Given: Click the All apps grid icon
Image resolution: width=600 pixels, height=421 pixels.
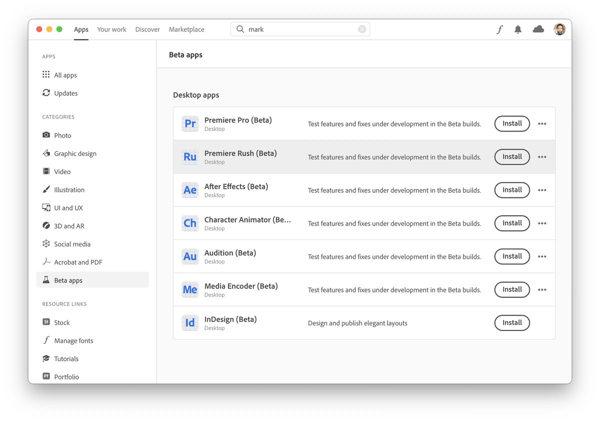Looking at the screenshot, I should [x=46, y=74].
